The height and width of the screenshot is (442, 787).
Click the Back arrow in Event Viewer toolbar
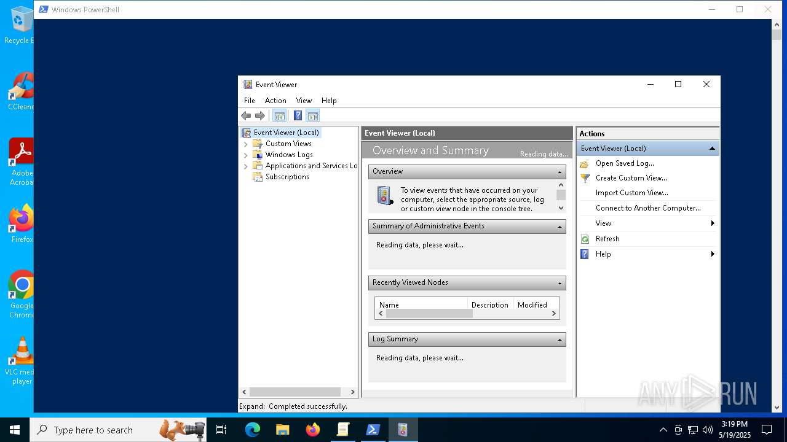pos(246,115)
